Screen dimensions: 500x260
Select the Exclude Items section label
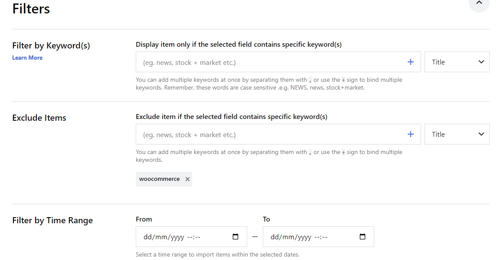[39, 118]
